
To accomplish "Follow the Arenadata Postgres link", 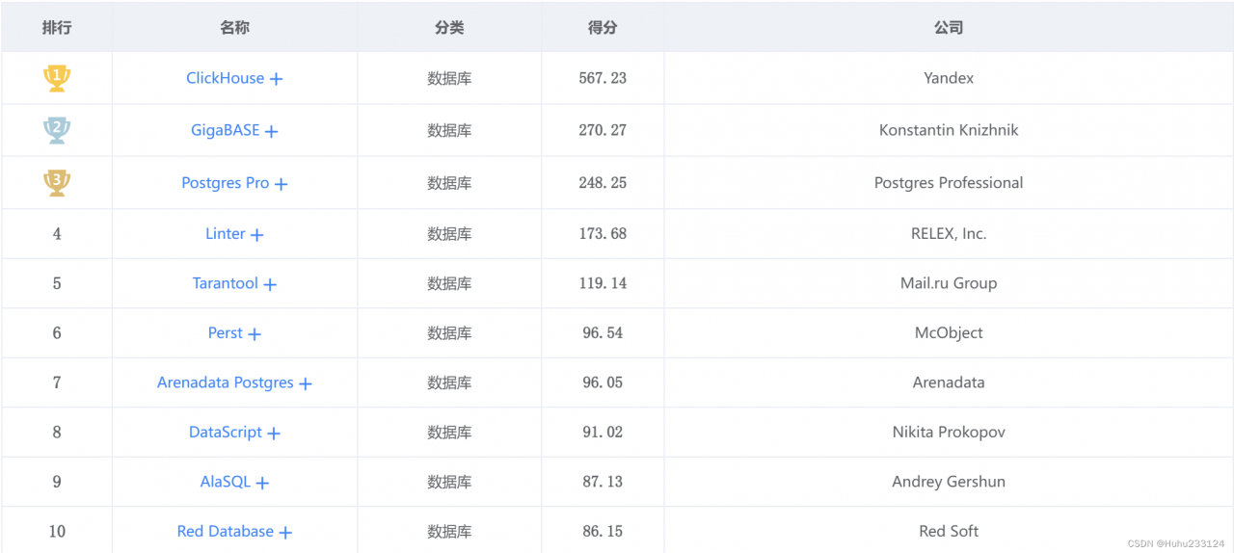I will tap(225, 382).
